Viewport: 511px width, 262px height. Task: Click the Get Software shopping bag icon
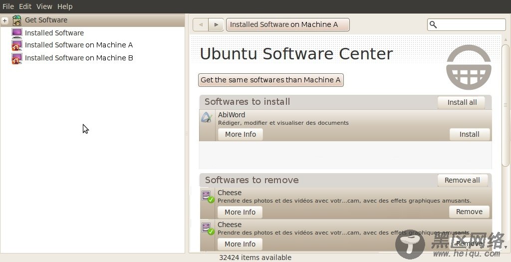point(16,20)
